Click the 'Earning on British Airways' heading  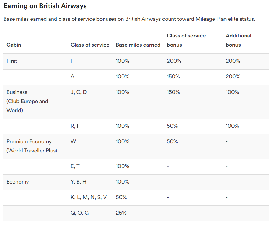click(x=45, y=6)
